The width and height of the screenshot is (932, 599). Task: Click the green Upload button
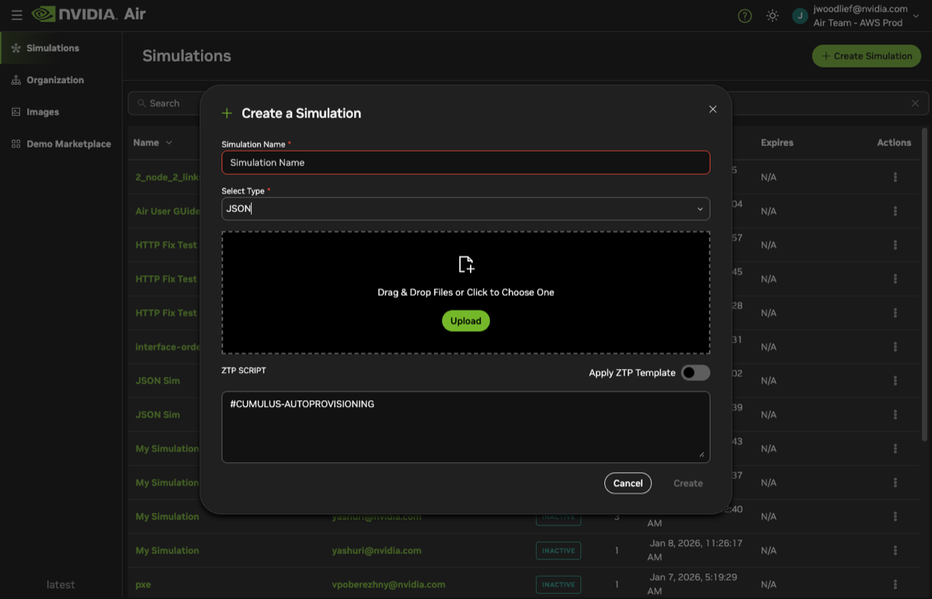pyautogui.click(x=466, y=321)
